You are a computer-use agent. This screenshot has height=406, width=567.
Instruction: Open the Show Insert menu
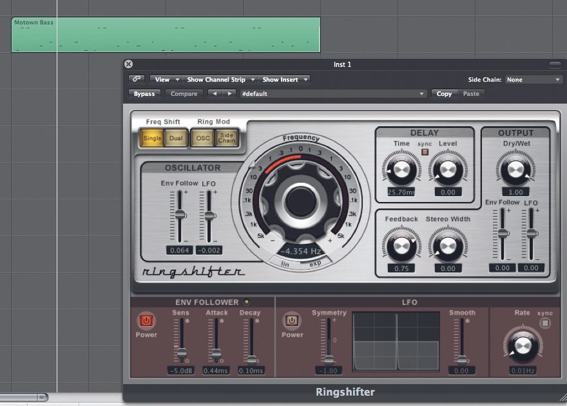(x=283, y=79)
